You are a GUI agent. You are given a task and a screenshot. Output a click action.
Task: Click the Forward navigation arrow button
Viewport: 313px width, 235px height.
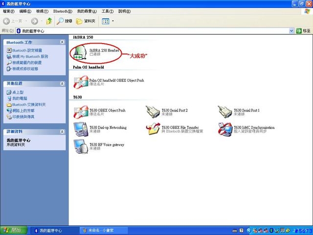[x=35, y=21]
